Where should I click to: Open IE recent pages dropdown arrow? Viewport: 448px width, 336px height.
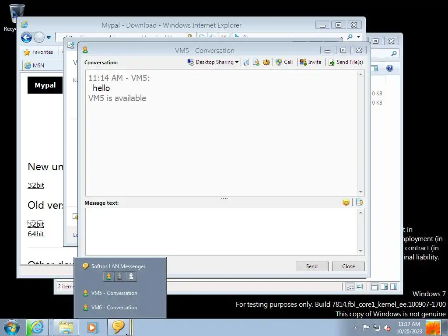(49, 38)
